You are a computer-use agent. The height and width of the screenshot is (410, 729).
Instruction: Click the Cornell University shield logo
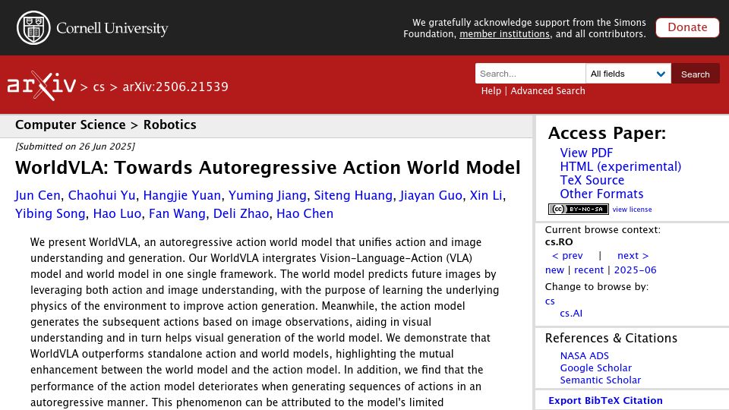33,28
